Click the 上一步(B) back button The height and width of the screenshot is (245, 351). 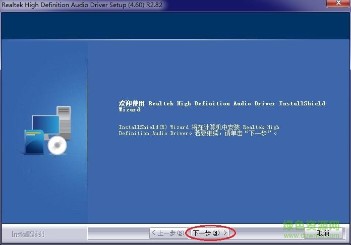pyautogui.click(x=168, y=233)
